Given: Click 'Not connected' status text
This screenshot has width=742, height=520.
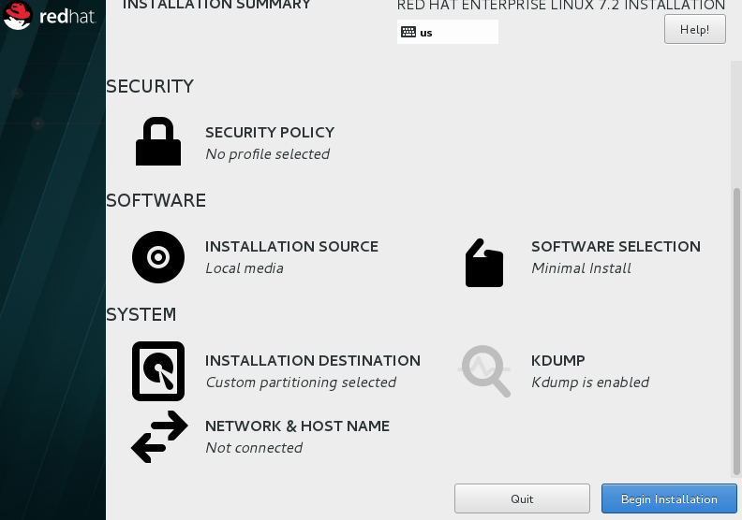Looking at the screenshot, I should point(254,448).
